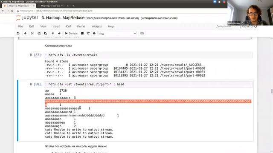Close the MapReduce Job browser tab
The width and height of the screenshot is (273, 153).
point(68,6)
